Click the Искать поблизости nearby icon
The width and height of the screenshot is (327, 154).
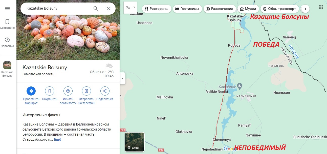68,91
